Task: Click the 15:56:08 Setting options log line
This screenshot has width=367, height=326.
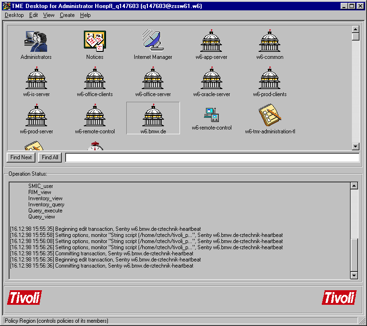Action: click(147, 241)
